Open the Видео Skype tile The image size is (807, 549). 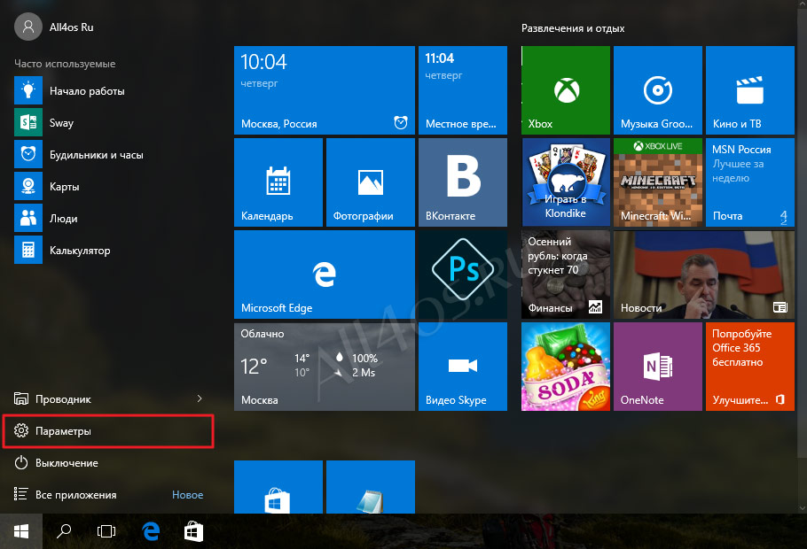pyautogui.click(x=463, y=367)
